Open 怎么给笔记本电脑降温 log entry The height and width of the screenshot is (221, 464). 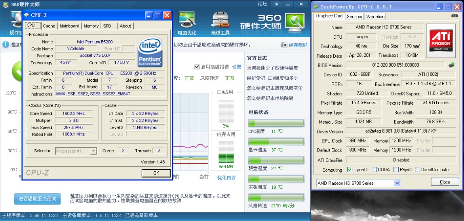point(270,98)
